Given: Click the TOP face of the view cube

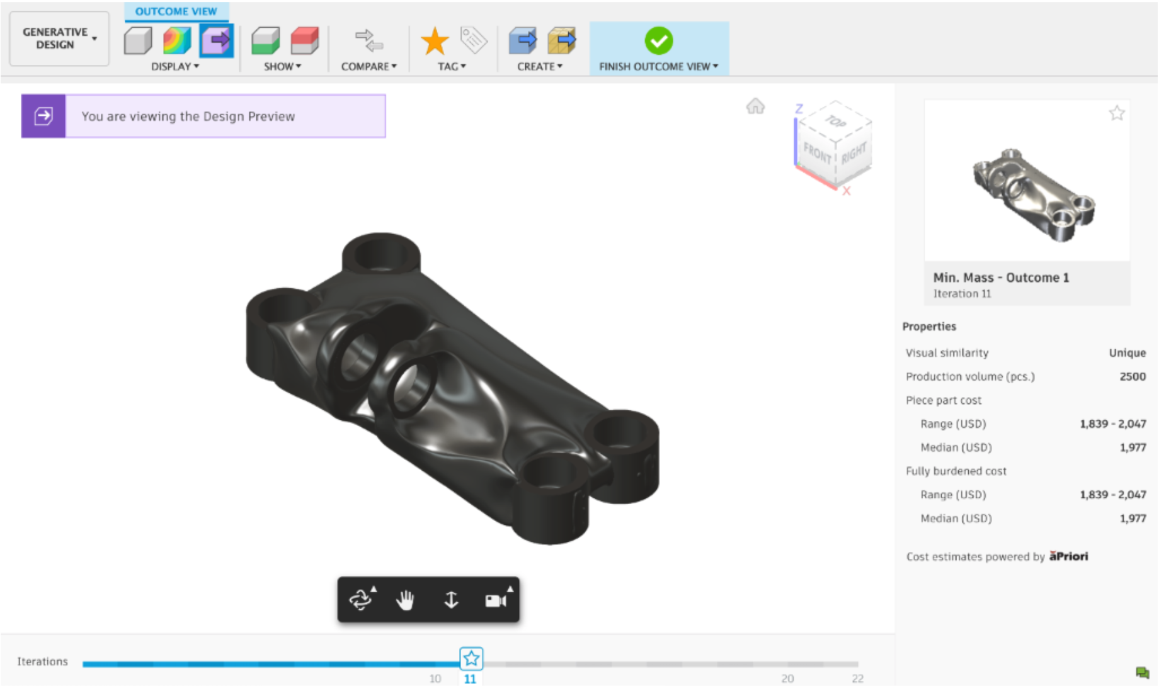Looking at the screenshot, I should click(x=836, y=121).
